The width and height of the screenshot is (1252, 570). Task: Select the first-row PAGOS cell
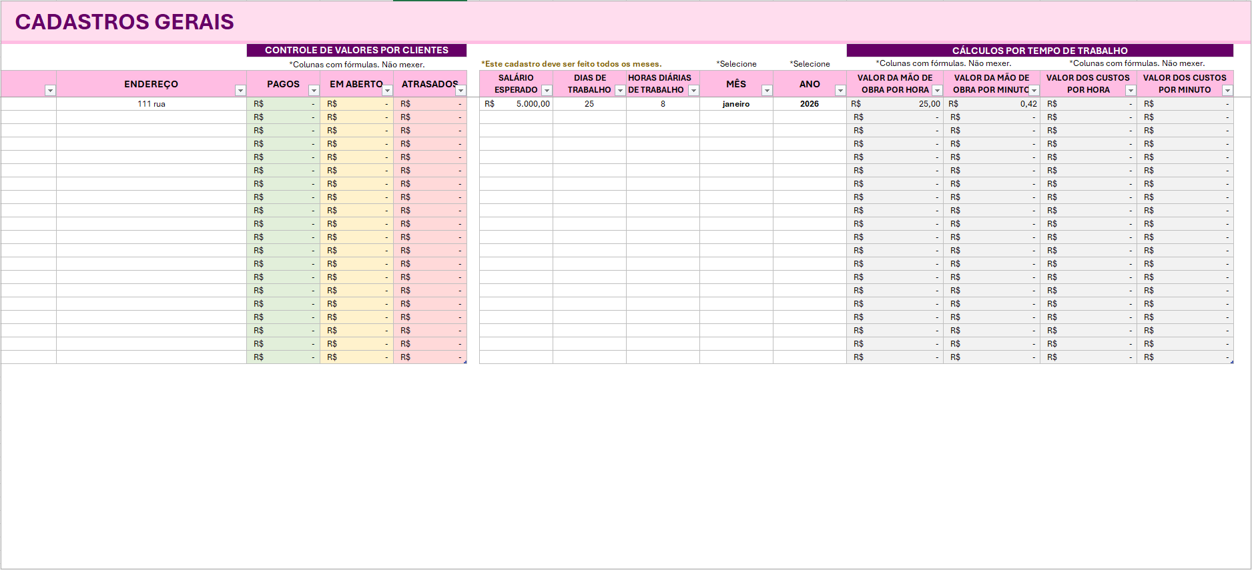point(283,104)
